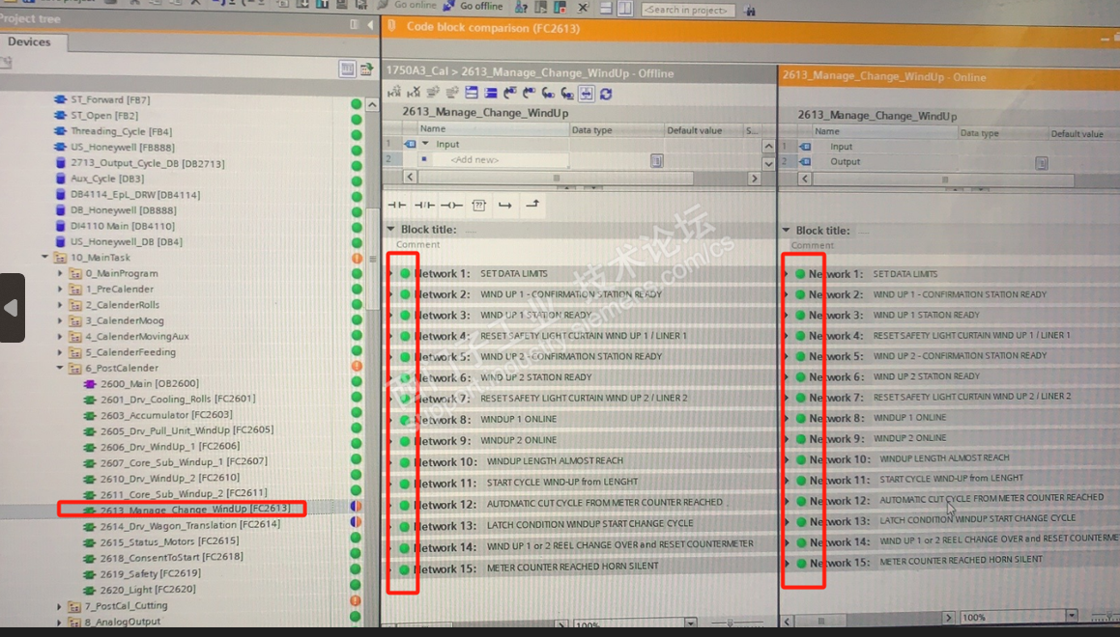Insert a normally open contact

point(396,206)
